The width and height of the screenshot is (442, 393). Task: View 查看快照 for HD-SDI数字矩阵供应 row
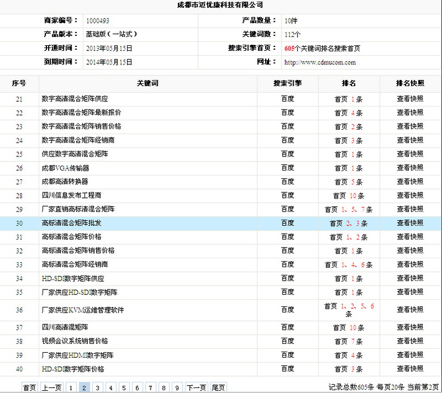tap(410, 278)
